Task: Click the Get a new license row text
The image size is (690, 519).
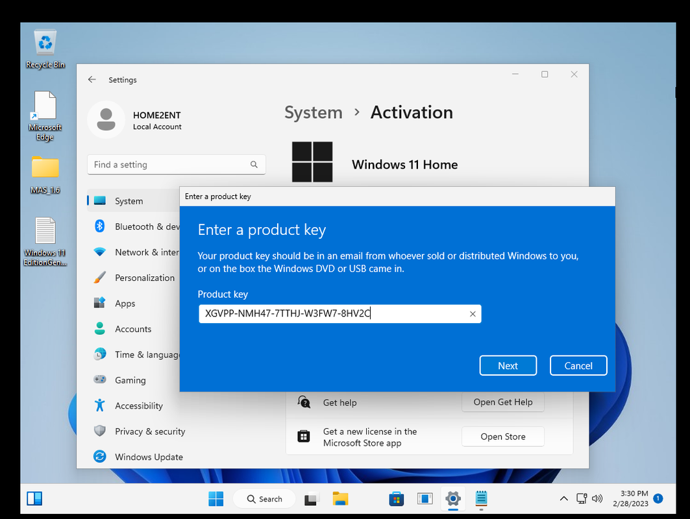Action: [369, 437]
